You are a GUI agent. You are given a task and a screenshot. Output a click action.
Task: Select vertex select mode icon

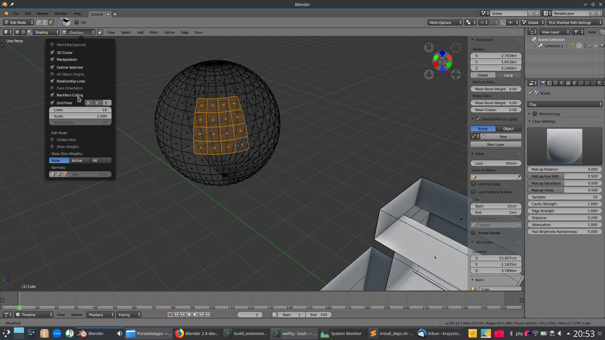click(39, 22)
